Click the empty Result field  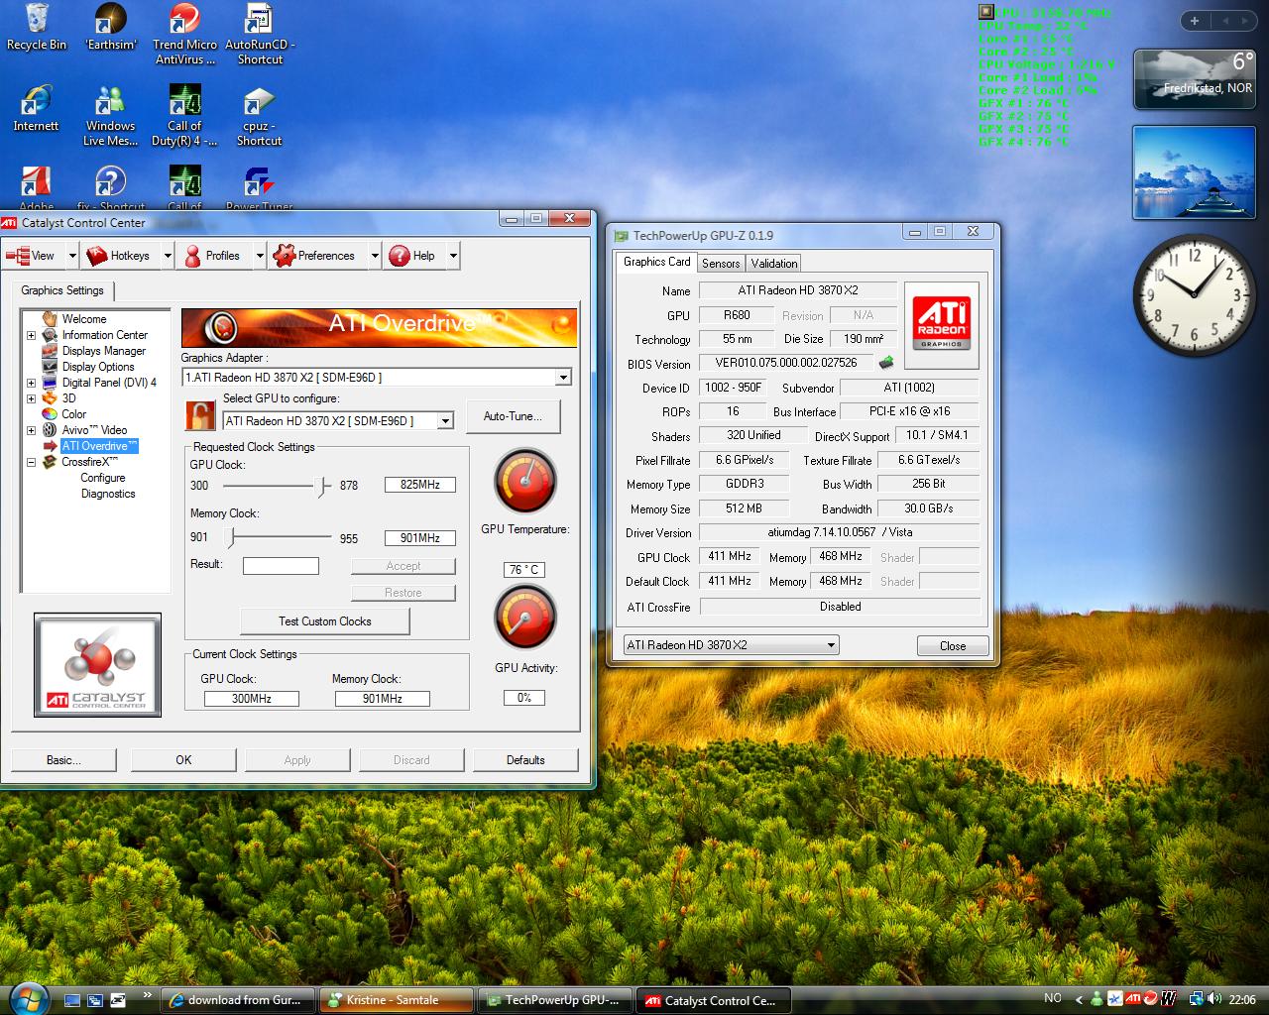[x=281, y=566]
